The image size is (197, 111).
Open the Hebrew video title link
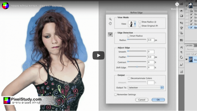(36, 6)
